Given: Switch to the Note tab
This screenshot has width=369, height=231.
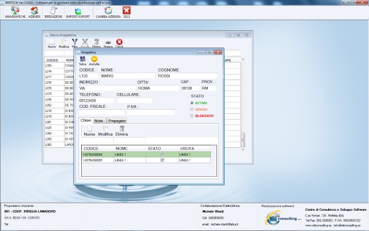Looking at the screenshot, I should click(x=99, y=121).
